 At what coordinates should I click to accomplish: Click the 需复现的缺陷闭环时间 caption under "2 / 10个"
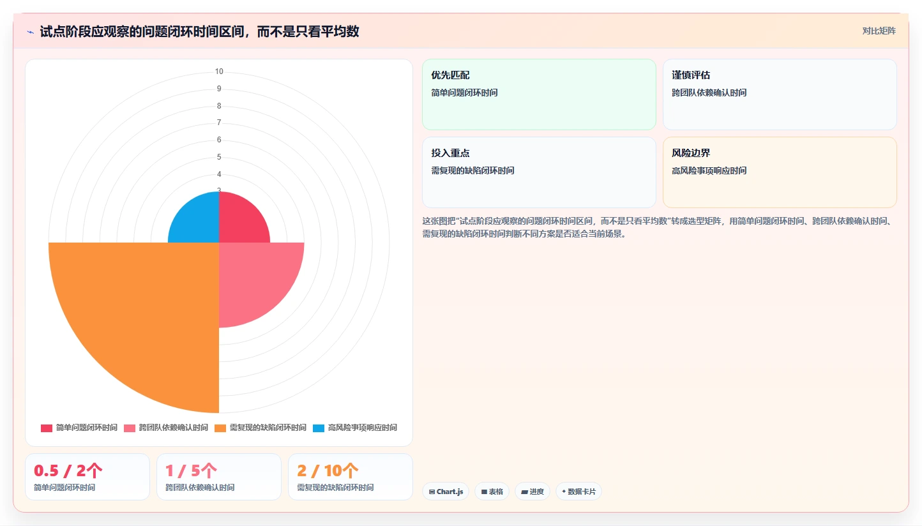point(335,488)
